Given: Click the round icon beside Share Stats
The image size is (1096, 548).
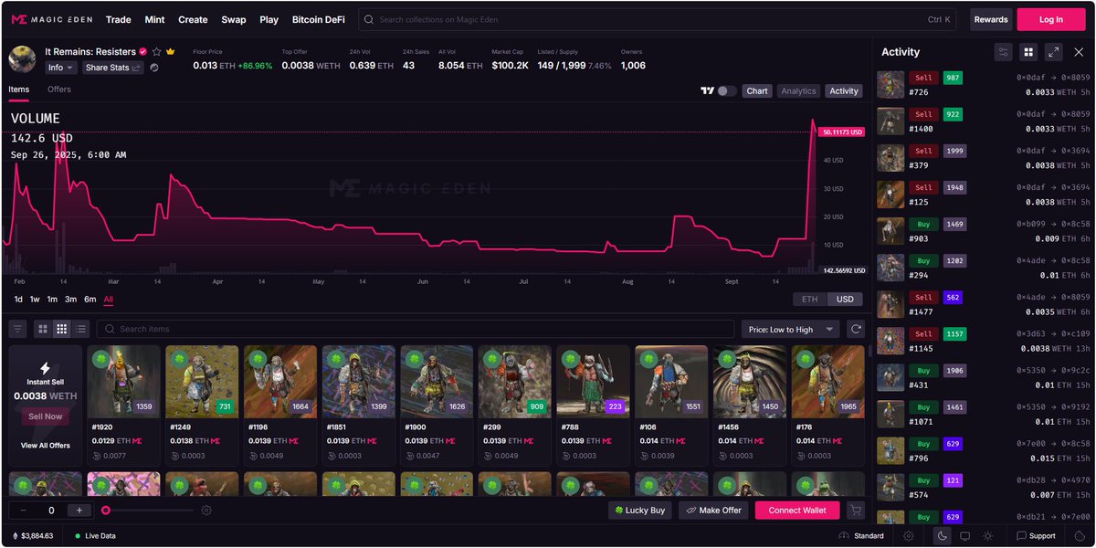Looking at the screenshot, I should click(x=154, y=68).
